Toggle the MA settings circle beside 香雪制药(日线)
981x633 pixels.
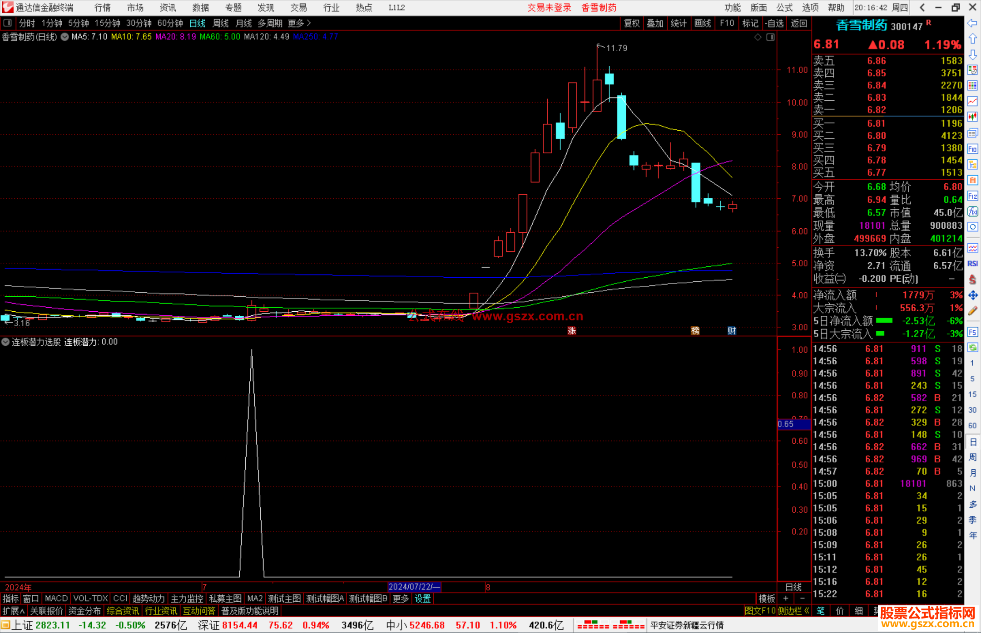(x=65, y=37)
